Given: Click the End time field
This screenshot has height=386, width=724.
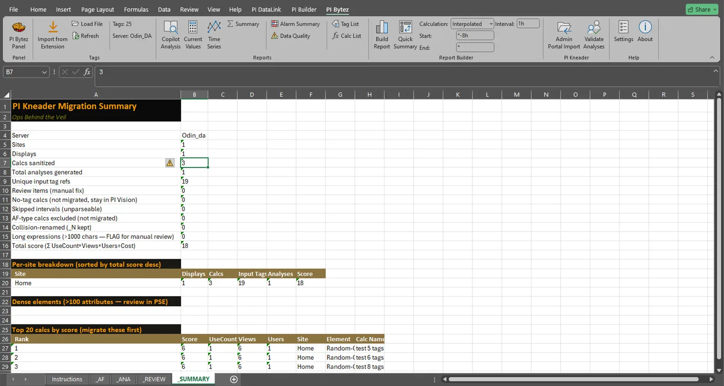Looking at the screenshot, I should (x=475, y=47).
